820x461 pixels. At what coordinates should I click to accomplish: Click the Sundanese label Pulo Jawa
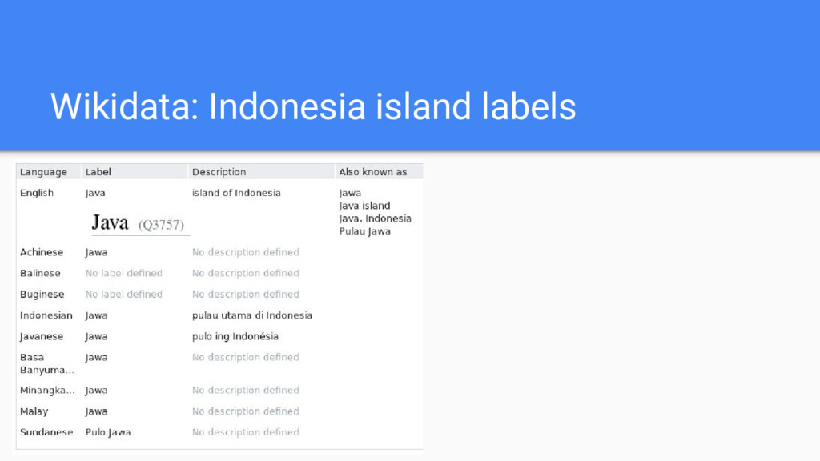[x=108, y=432]
